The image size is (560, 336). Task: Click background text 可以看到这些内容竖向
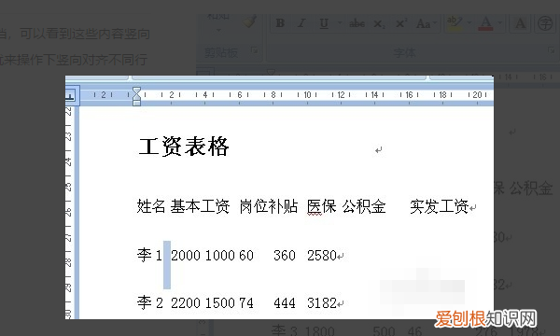pyautogui.click(x=85, y=34)
